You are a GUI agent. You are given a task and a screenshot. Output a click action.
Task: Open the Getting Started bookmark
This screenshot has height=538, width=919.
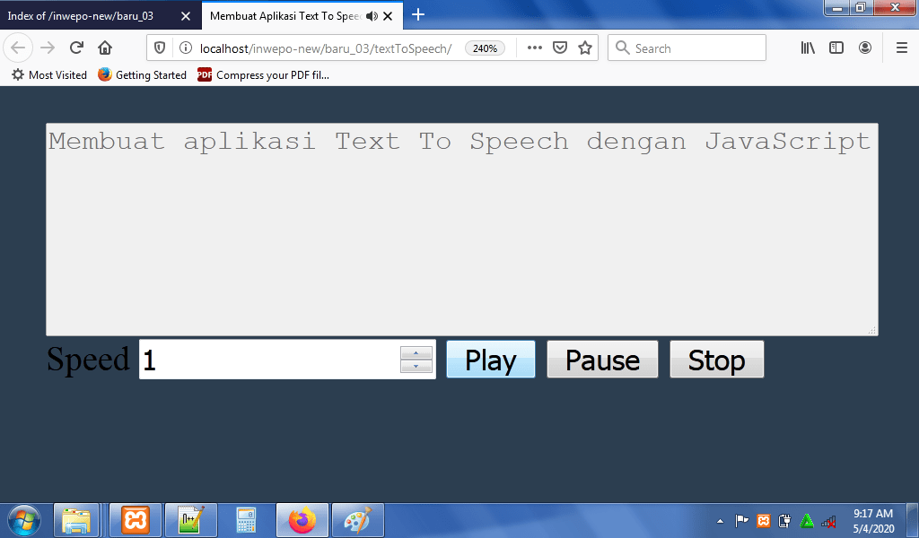click(x=142, y=75)
